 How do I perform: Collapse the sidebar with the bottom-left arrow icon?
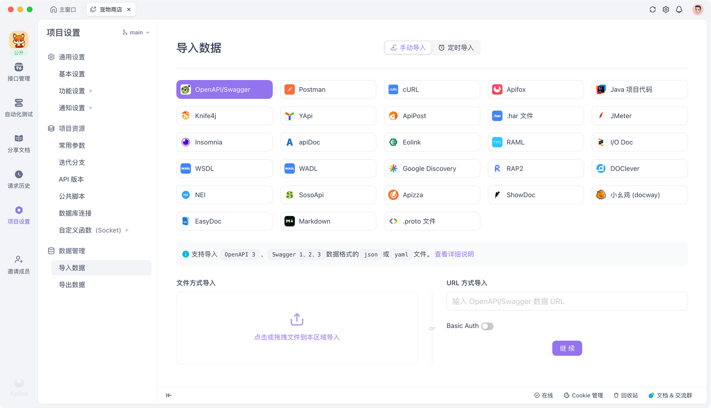[x=169, y=395]
